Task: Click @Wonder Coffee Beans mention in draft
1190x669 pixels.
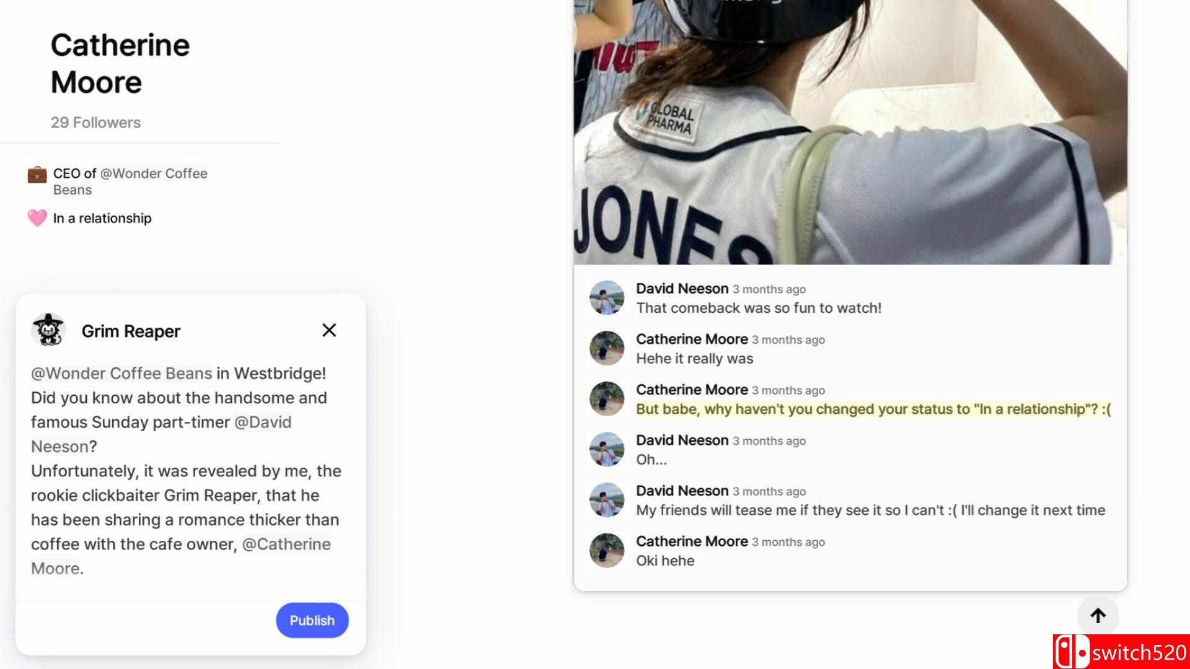Action: pyautogui.click(x=121, y=374)
